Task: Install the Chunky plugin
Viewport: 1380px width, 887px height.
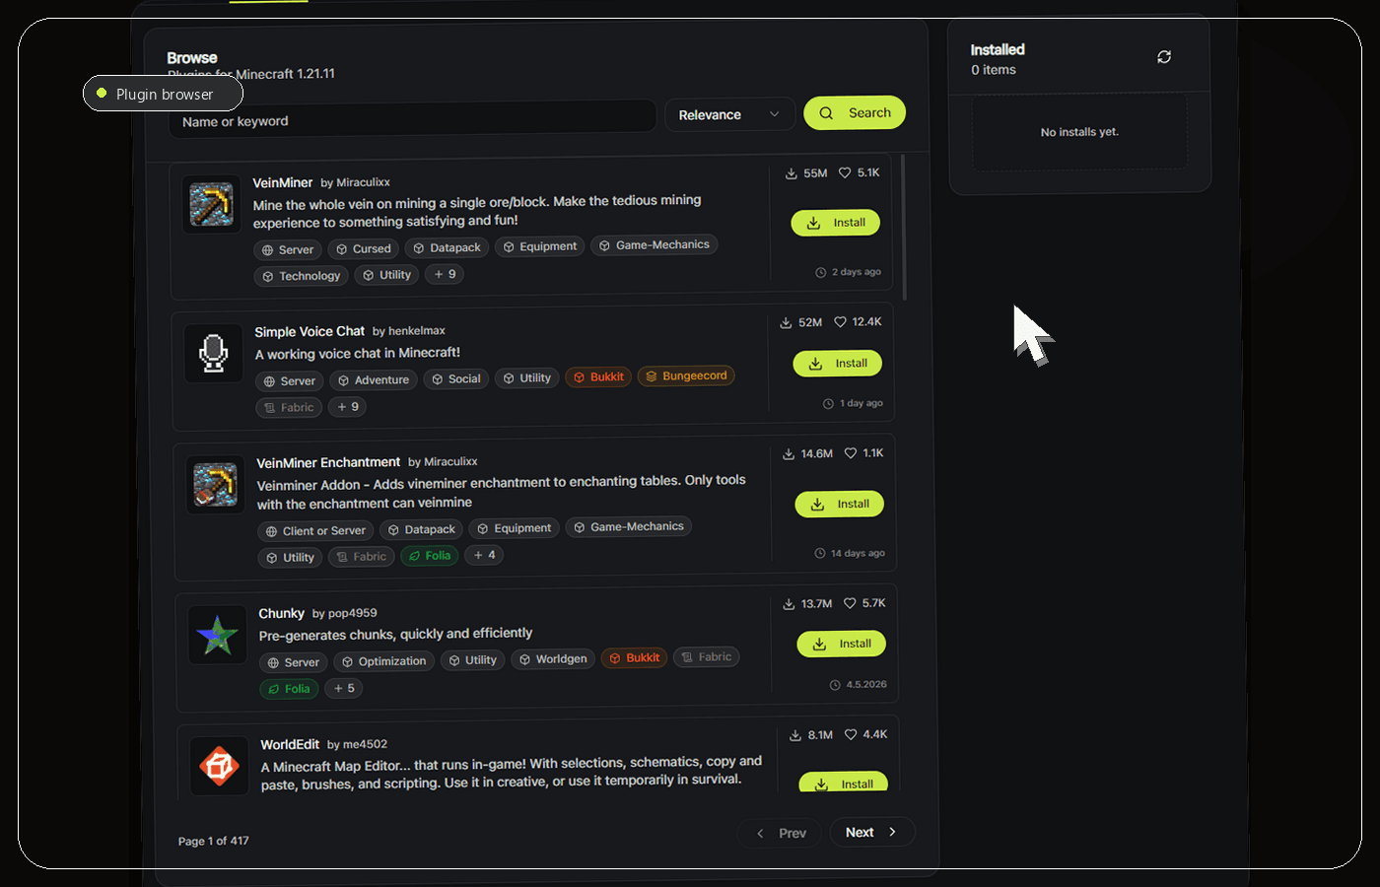Action: pos(842,644)
